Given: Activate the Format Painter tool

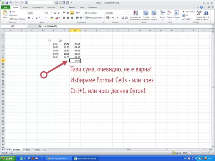Looking at the screenshot, I should [x=17, y=19].
